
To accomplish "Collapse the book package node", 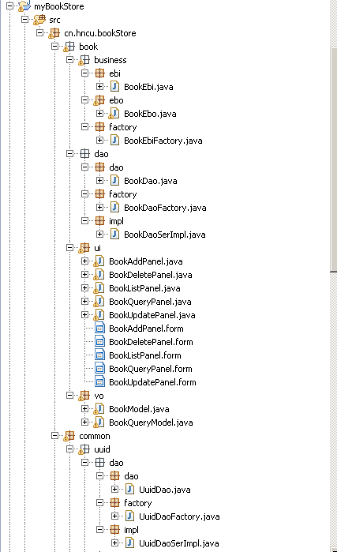I will (54, 46).
